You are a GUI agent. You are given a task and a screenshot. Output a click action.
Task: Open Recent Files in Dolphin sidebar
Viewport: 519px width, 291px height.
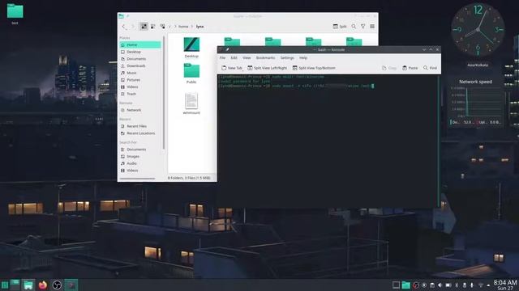pos(140,126)
